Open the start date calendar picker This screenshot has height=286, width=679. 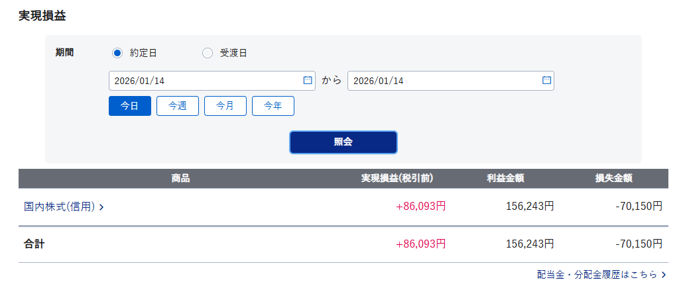308,80
